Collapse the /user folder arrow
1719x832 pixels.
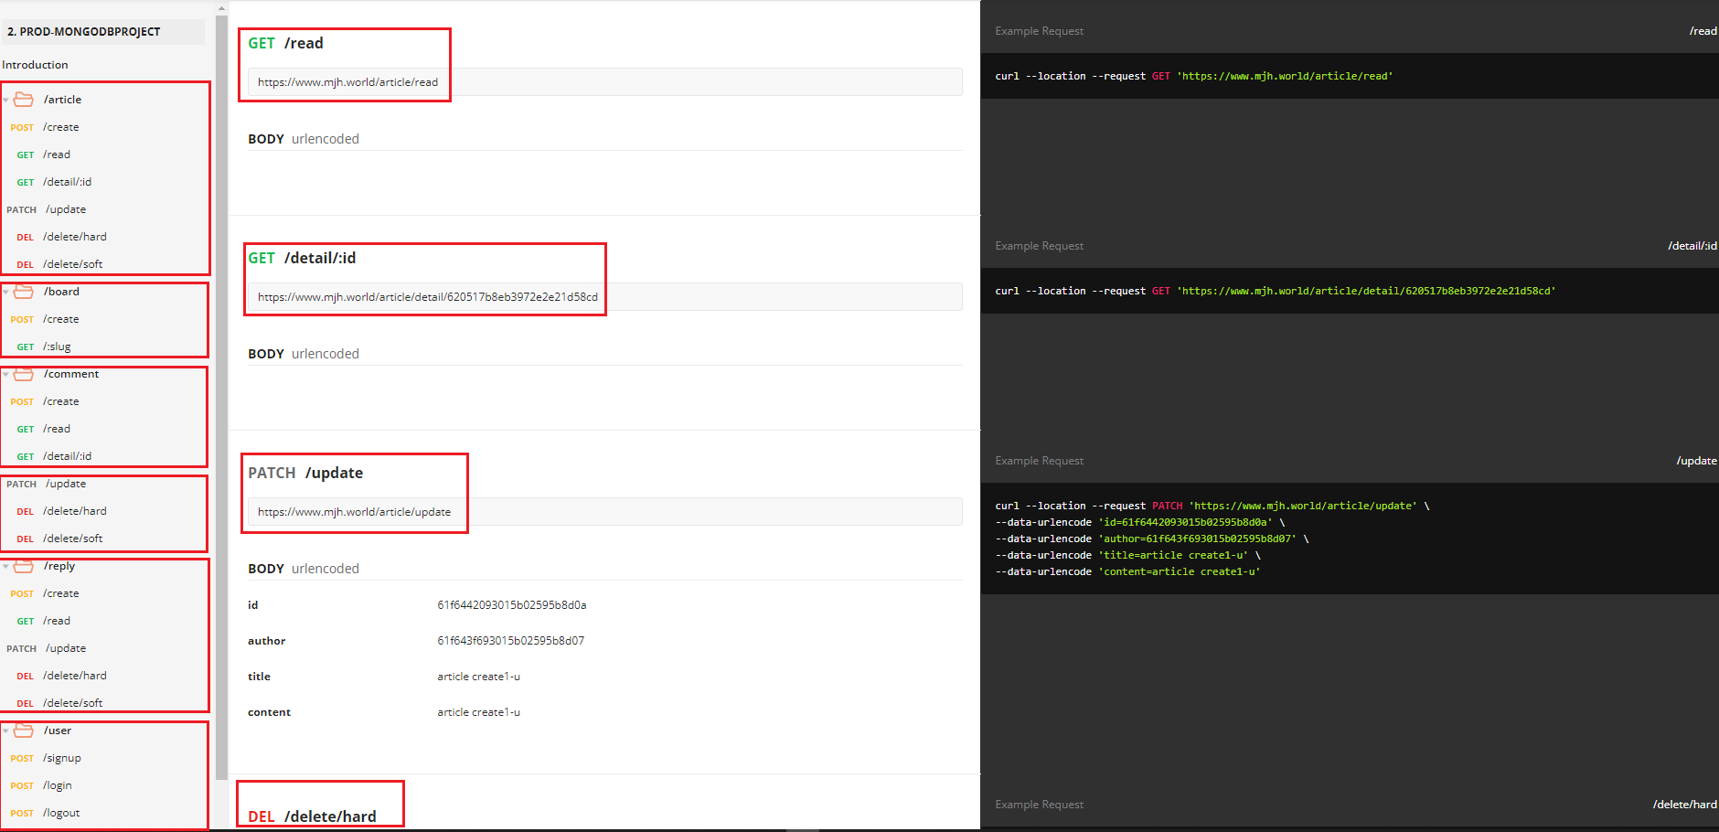click(5, 731)
